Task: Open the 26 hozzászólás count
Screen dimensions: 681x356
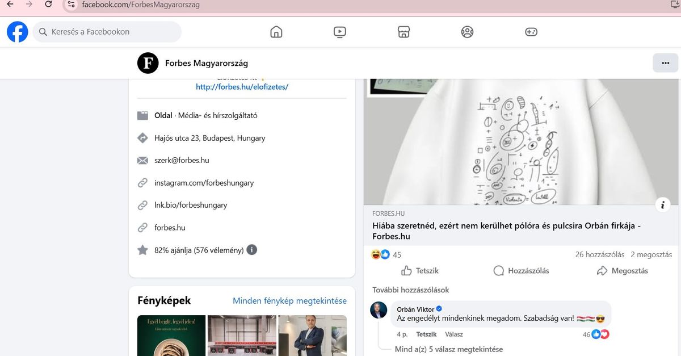Action: (600, 254)
